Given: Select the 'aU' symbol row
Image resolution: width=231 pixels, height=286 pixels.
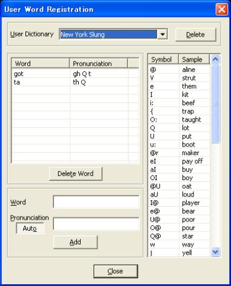Looking at the screenshot, I should click(179, 194).
